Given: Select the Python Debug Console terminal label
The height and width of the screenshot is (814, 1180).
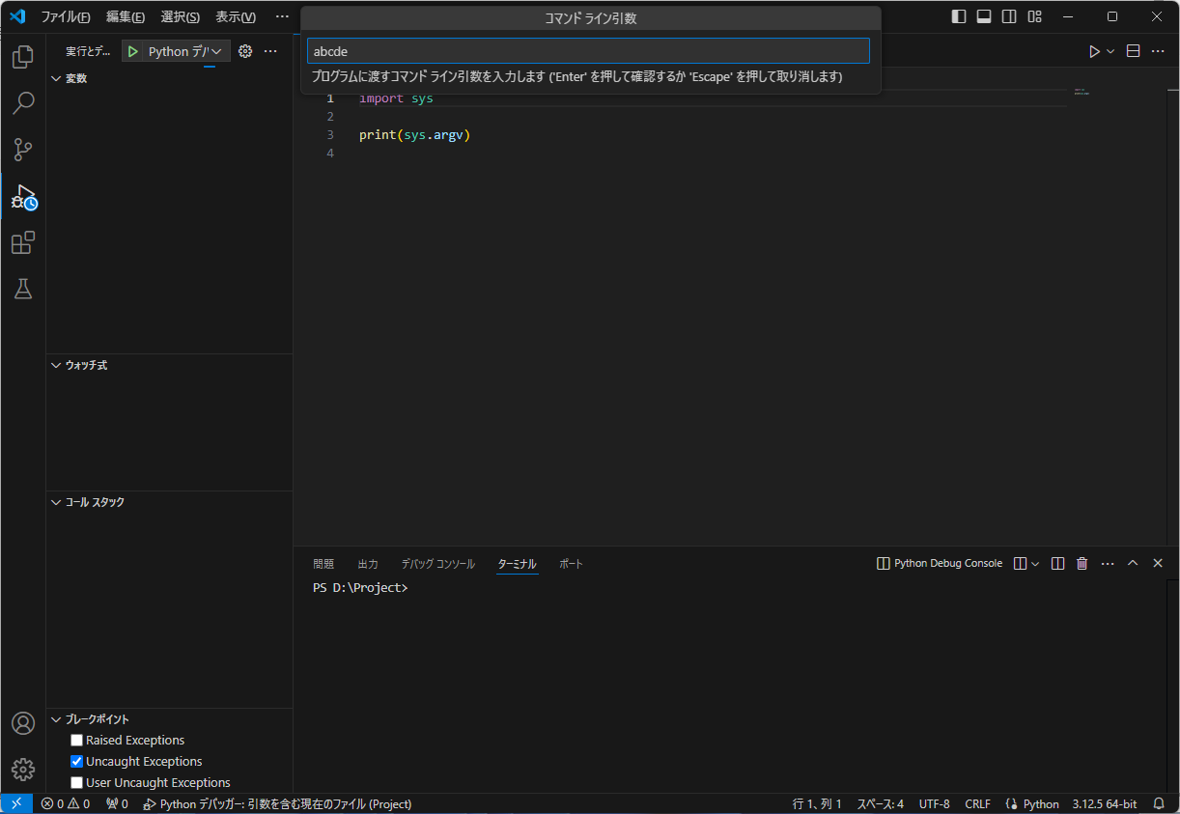Looking at the screenshot, I should [x=940, y=563].
